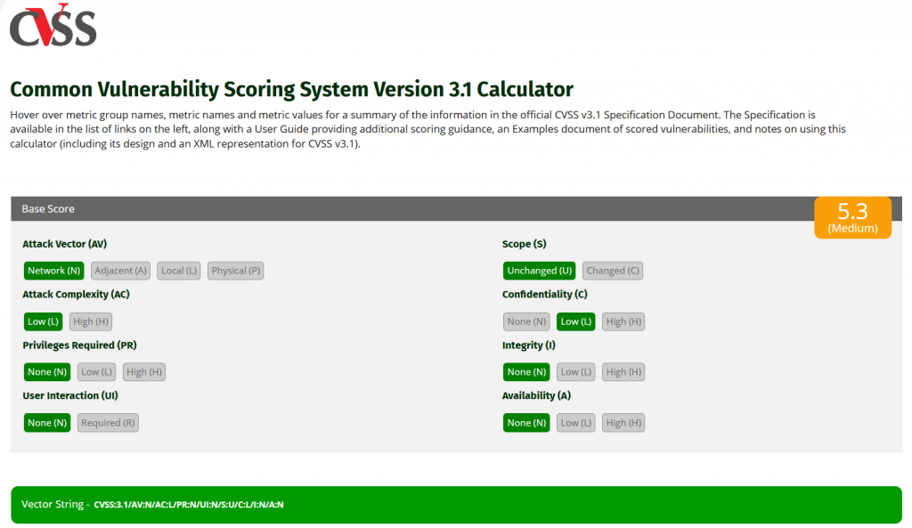The image size is (912, 528).
Task: Select Network (N) attack vector
Action: pyautogui.click(x=54, y=271)
